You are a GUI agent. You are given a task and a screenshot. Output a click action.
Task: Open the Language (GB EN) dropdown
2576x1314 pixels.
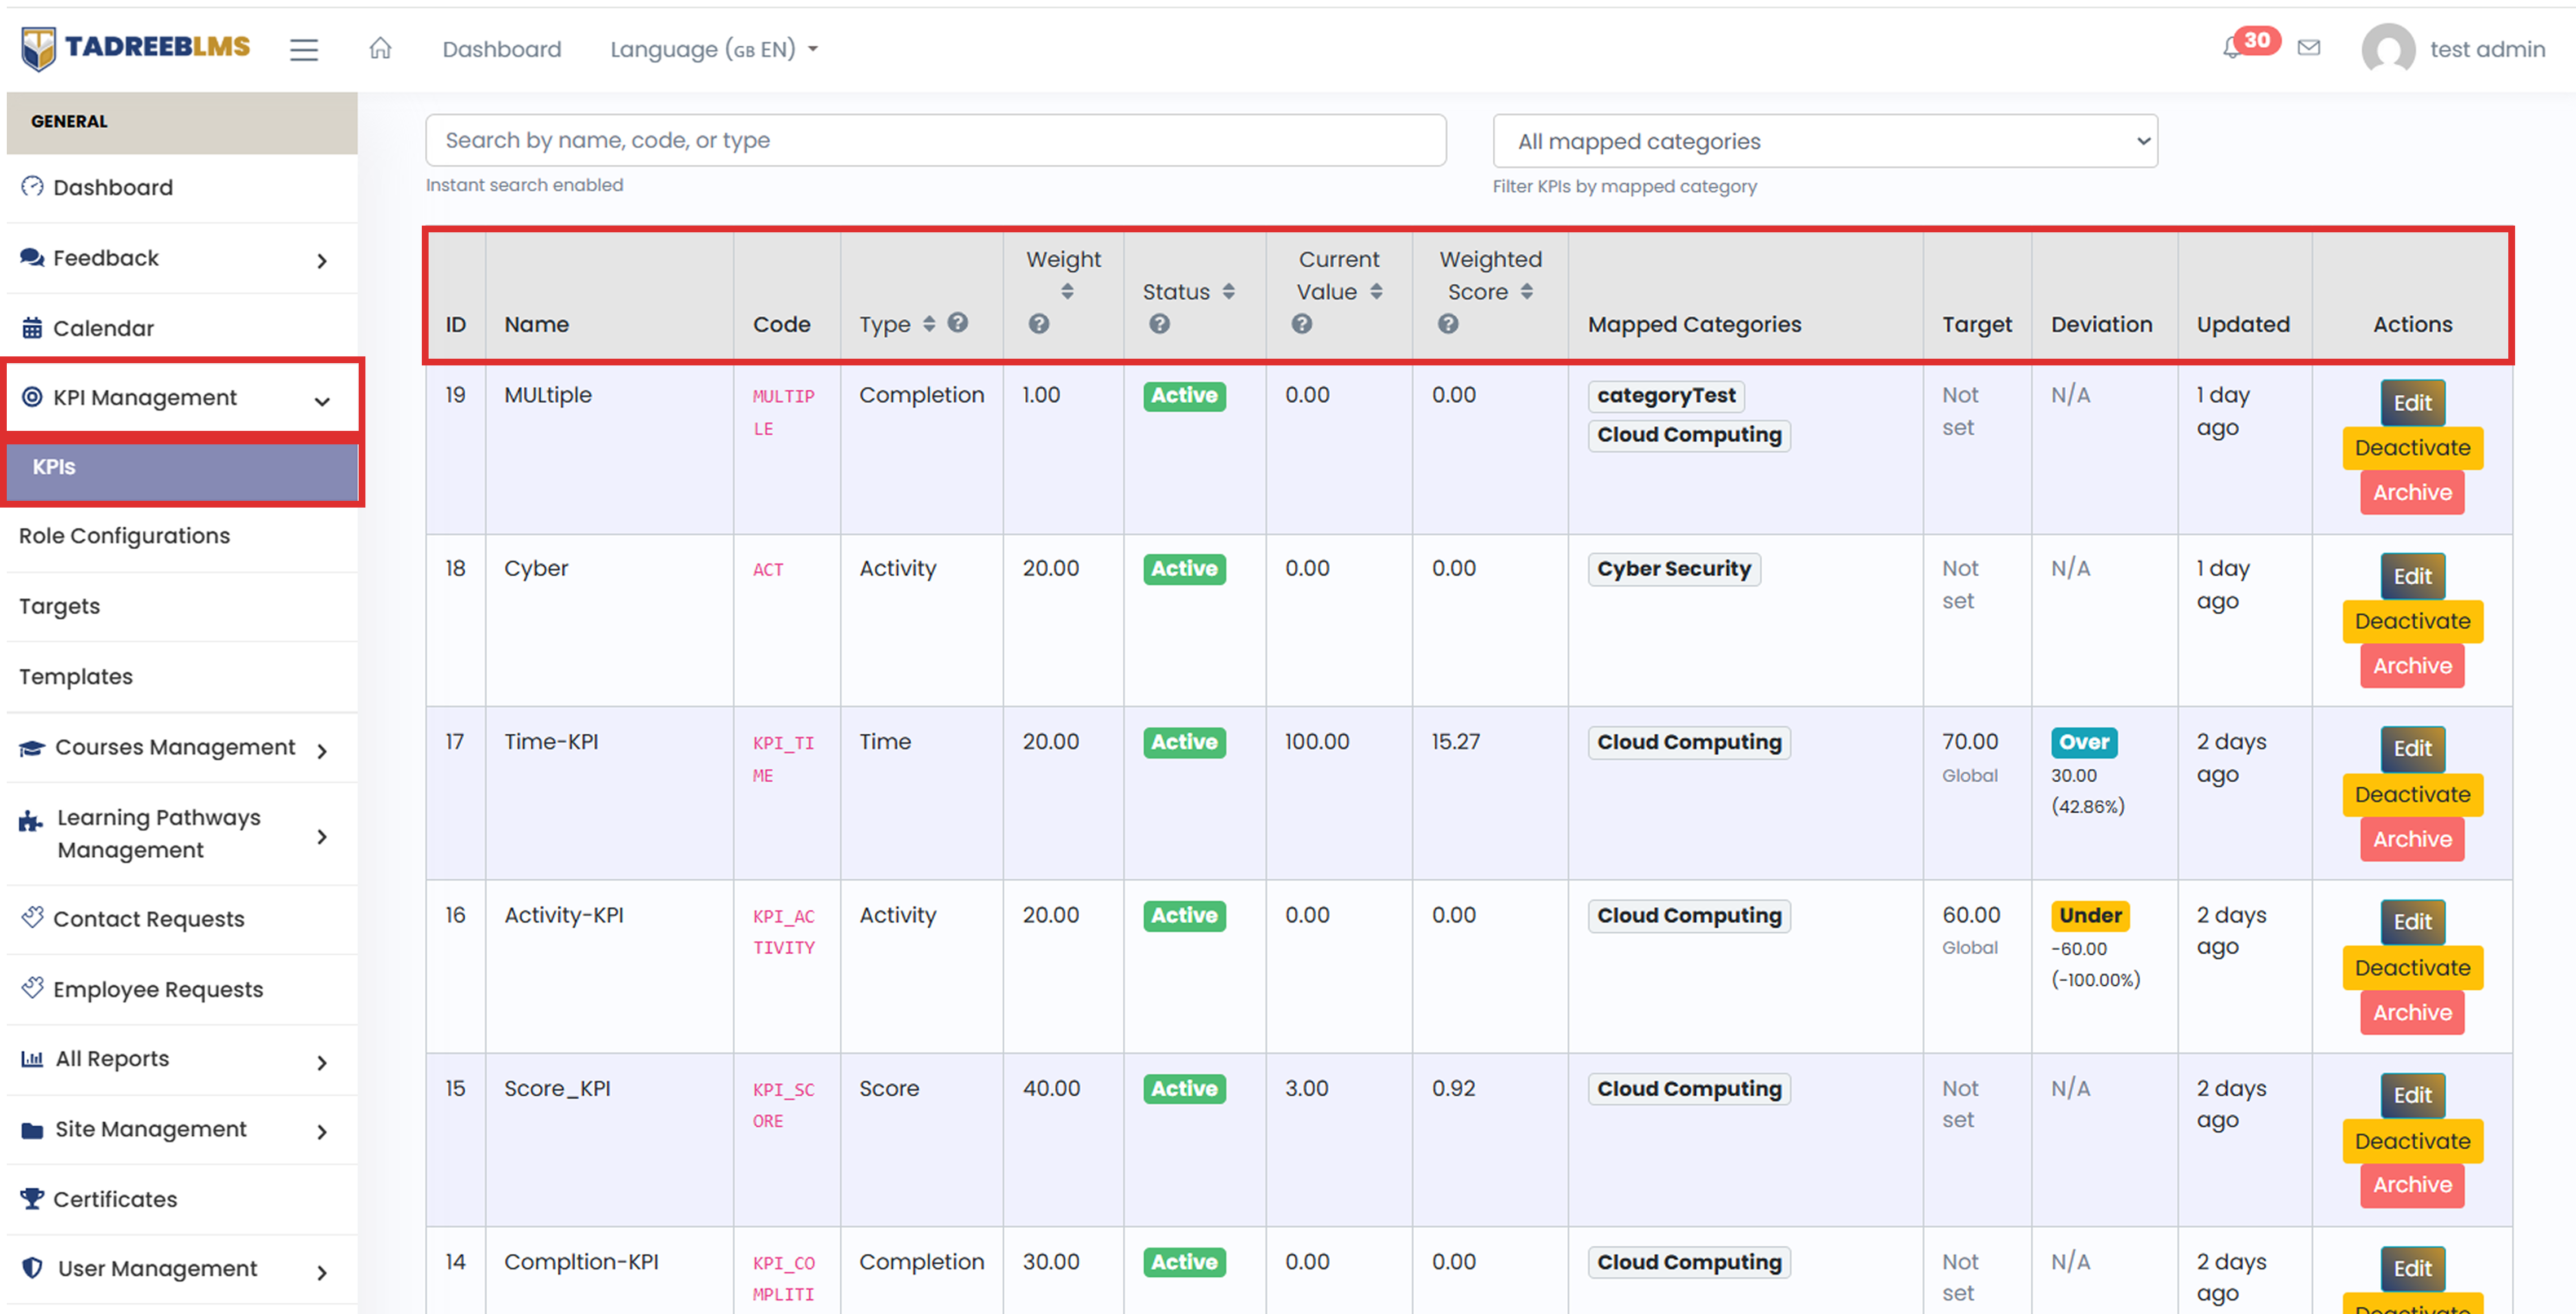click(714, 49)
